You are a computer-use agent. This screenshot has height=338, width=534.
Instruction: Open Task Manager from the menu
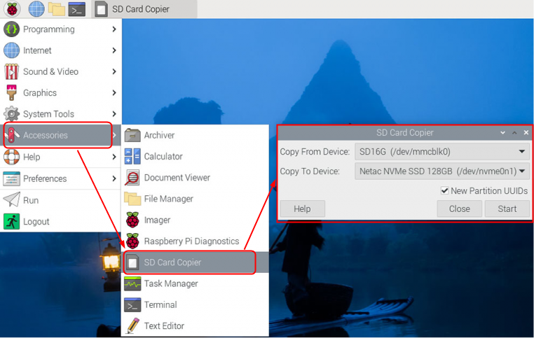[x=170, y=283]
